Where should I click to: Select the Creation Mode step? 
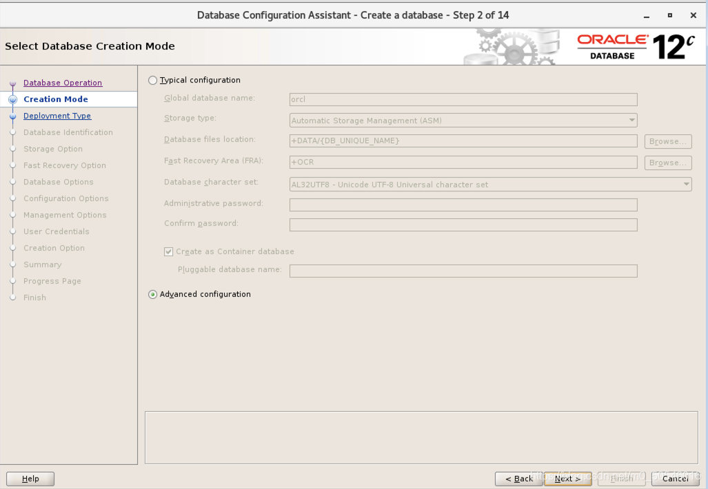tap(56, 99)
